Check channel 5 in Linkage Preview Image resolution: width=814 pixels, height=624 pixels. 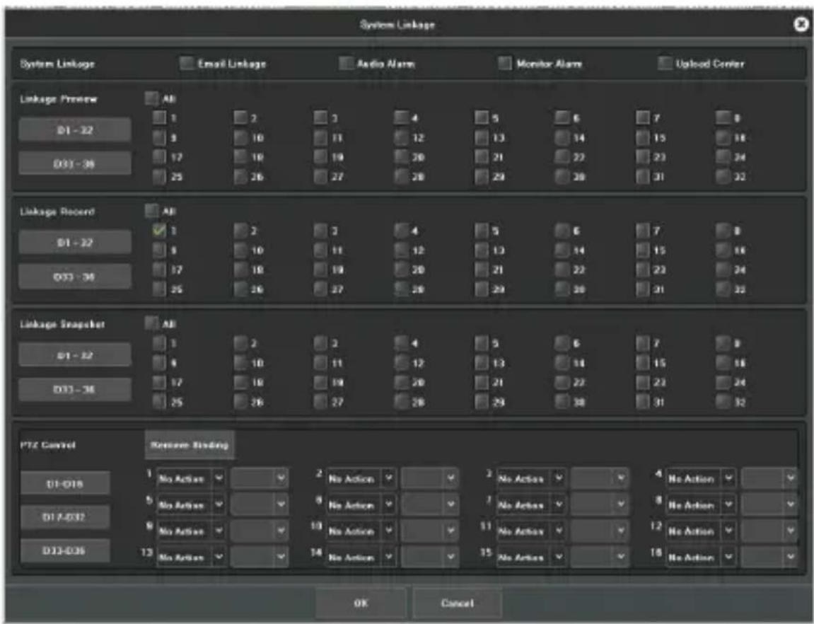482,118
